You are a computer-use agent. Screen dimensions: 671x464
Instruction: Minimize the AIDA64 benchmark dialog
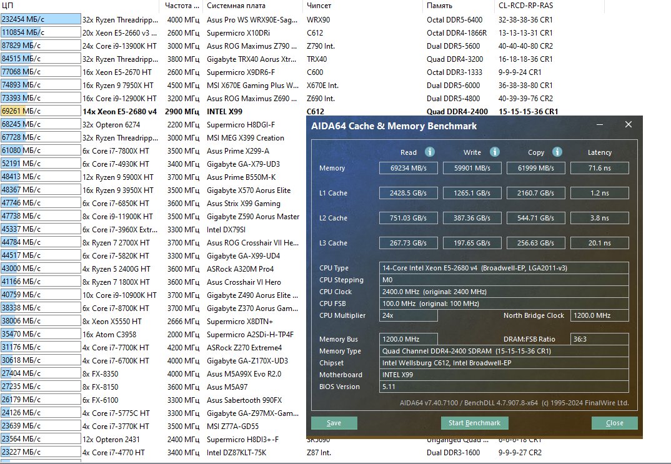point(600,124)
